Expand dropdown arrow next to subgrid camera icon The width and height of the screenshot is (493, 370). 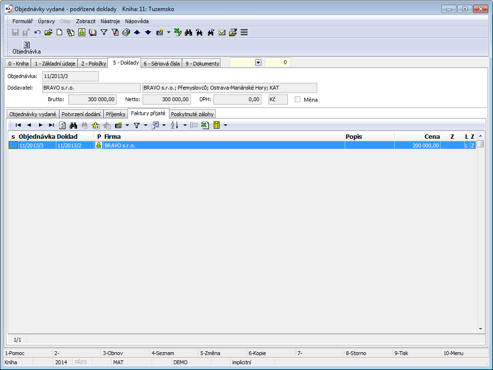[127, 125]
